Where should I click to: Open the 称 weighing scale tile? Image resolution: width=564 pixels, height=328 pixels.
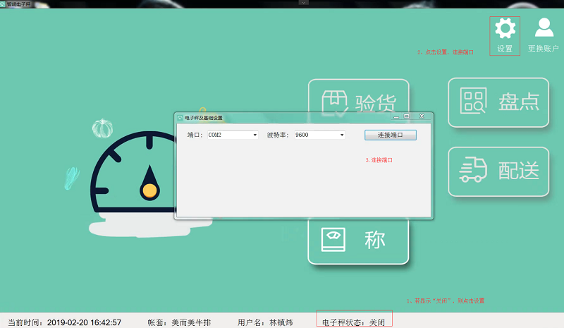[358, 240]
